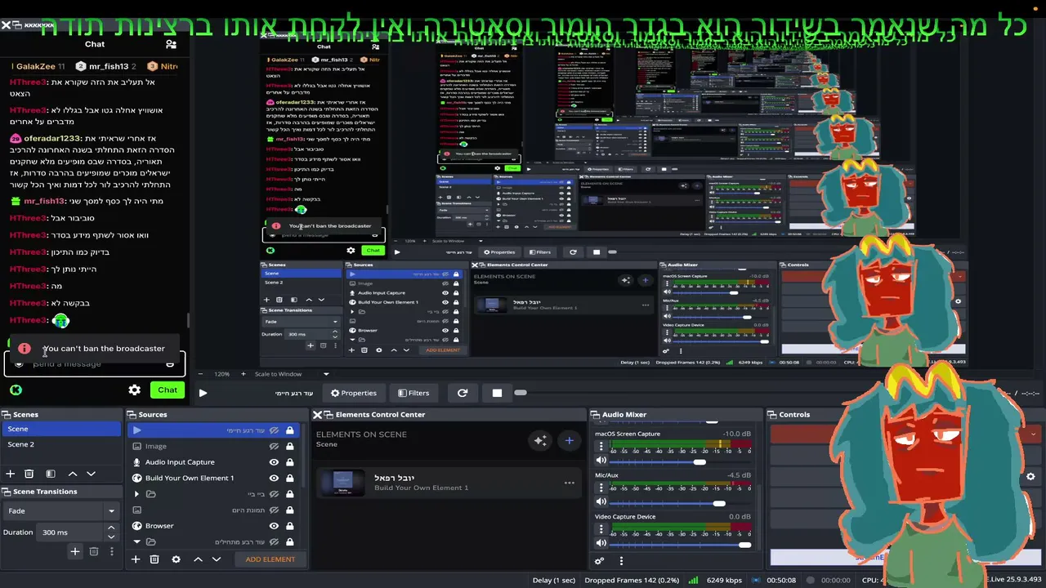Toggle lock on Audio Input Capture source
Viewport: 1046px width, 588px height.
coord(289,462)
